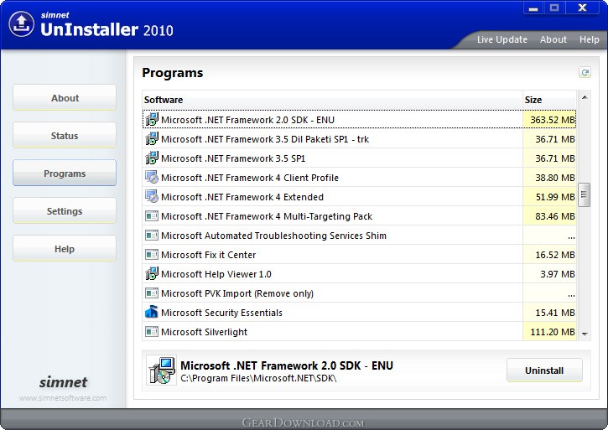Select Microsoft Silverlight entry

pos(359,332)
